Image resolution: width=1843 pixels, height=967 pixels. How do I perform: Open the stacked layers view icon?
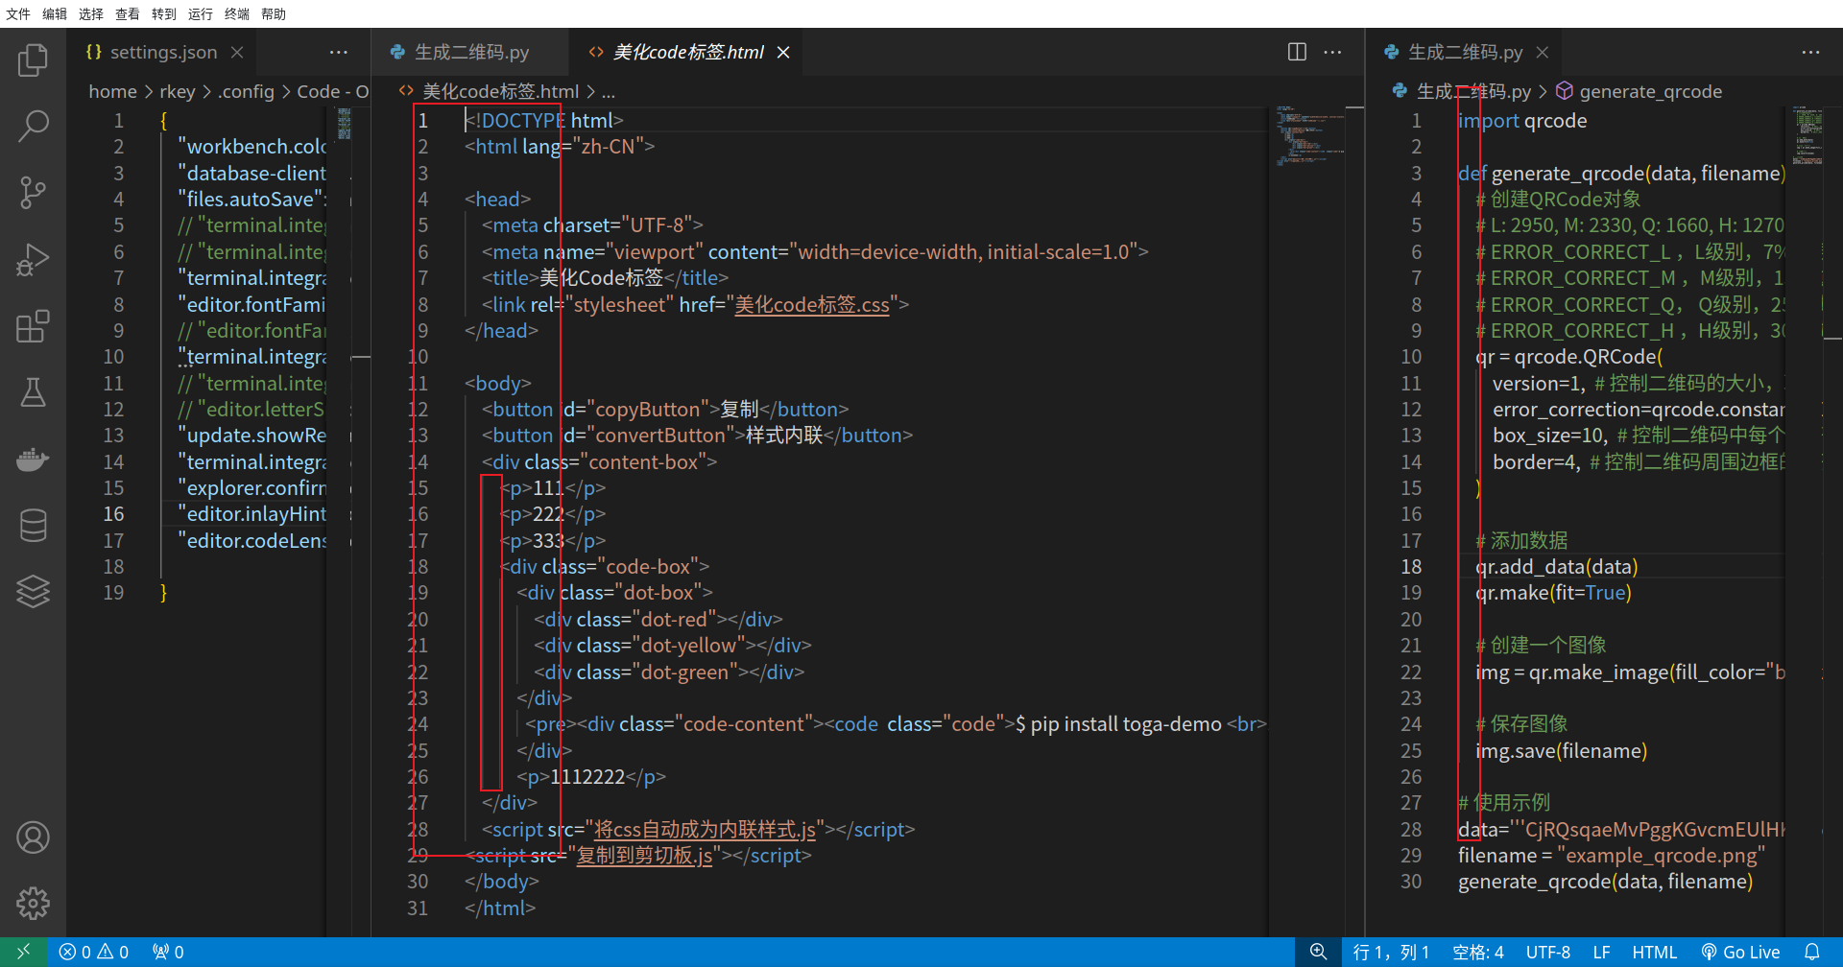[33, 592]
